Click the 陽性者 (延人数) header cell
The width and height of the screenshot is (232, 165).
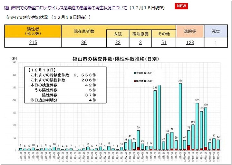tap(33, 31)
